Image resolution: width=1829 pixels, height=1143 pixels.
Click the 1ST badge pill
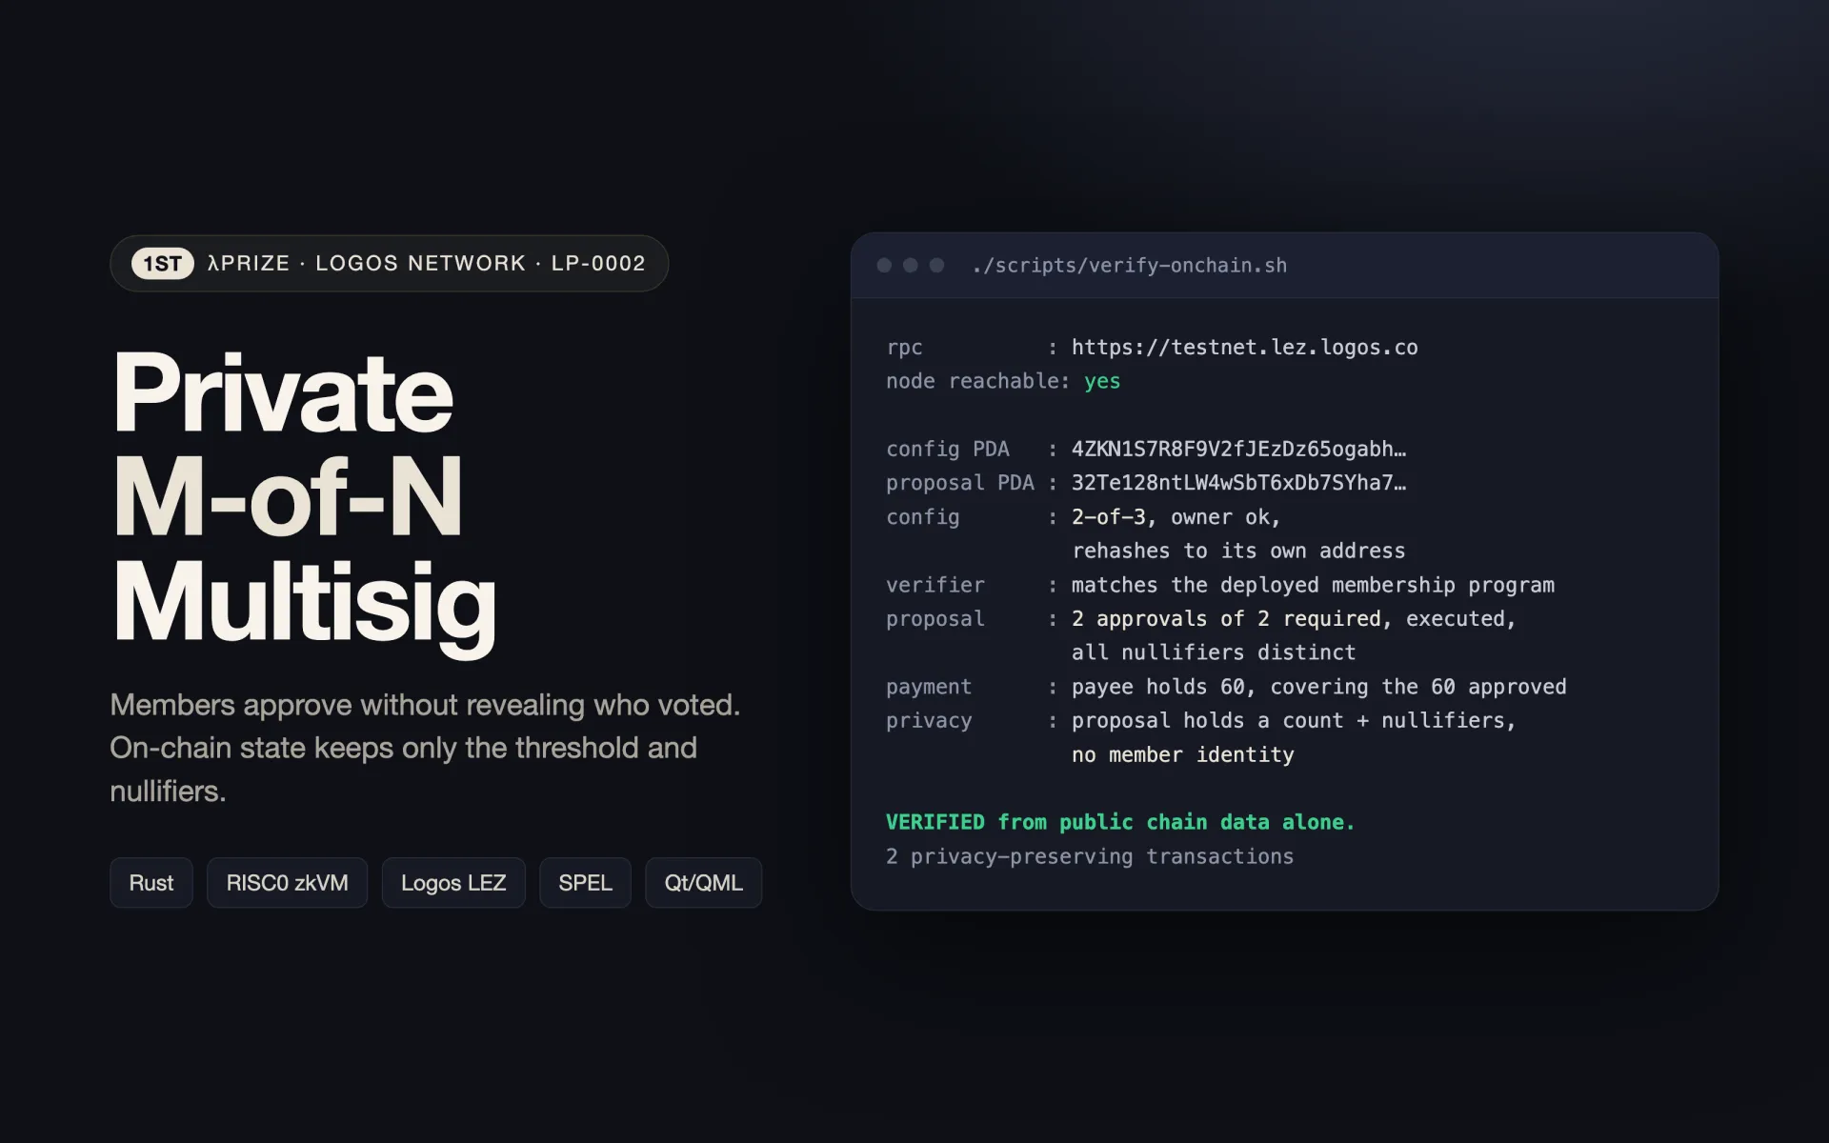(163, 264)
